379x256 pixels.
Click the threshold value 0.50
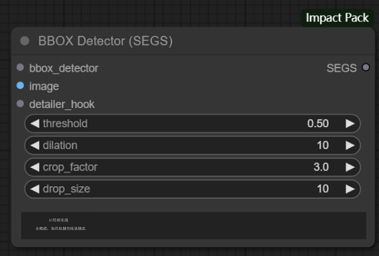click(318, 123)
